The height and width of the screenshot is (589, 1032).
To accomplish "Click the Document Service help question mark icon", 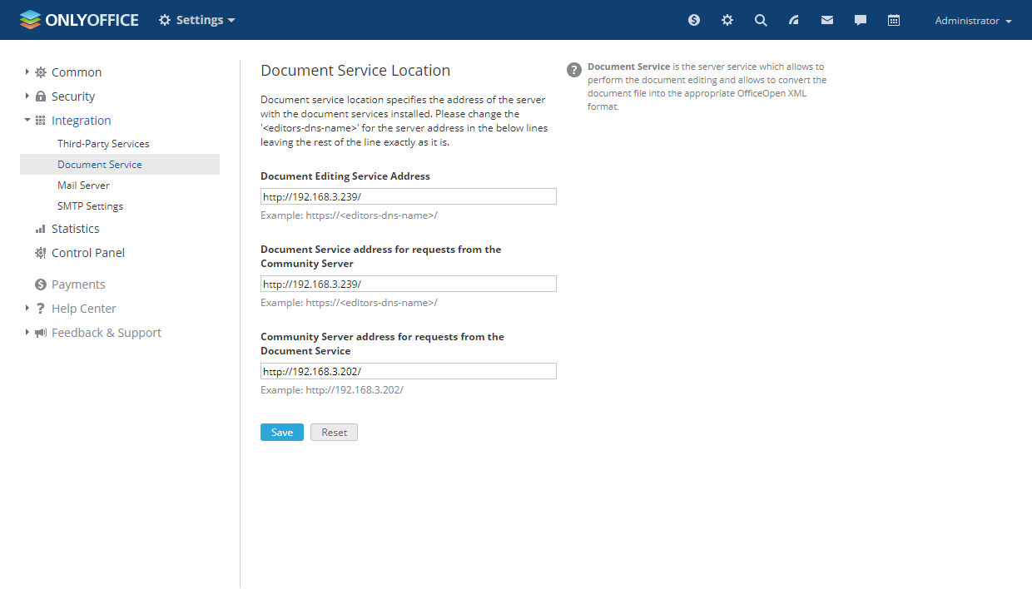I will coord(573,70).
